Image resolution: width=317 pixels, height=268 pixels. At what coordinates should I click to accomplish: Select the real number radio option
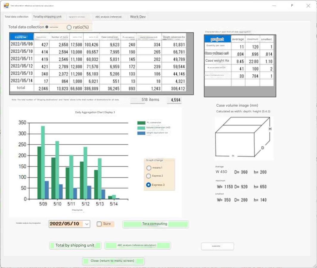(x=47, y=27)
